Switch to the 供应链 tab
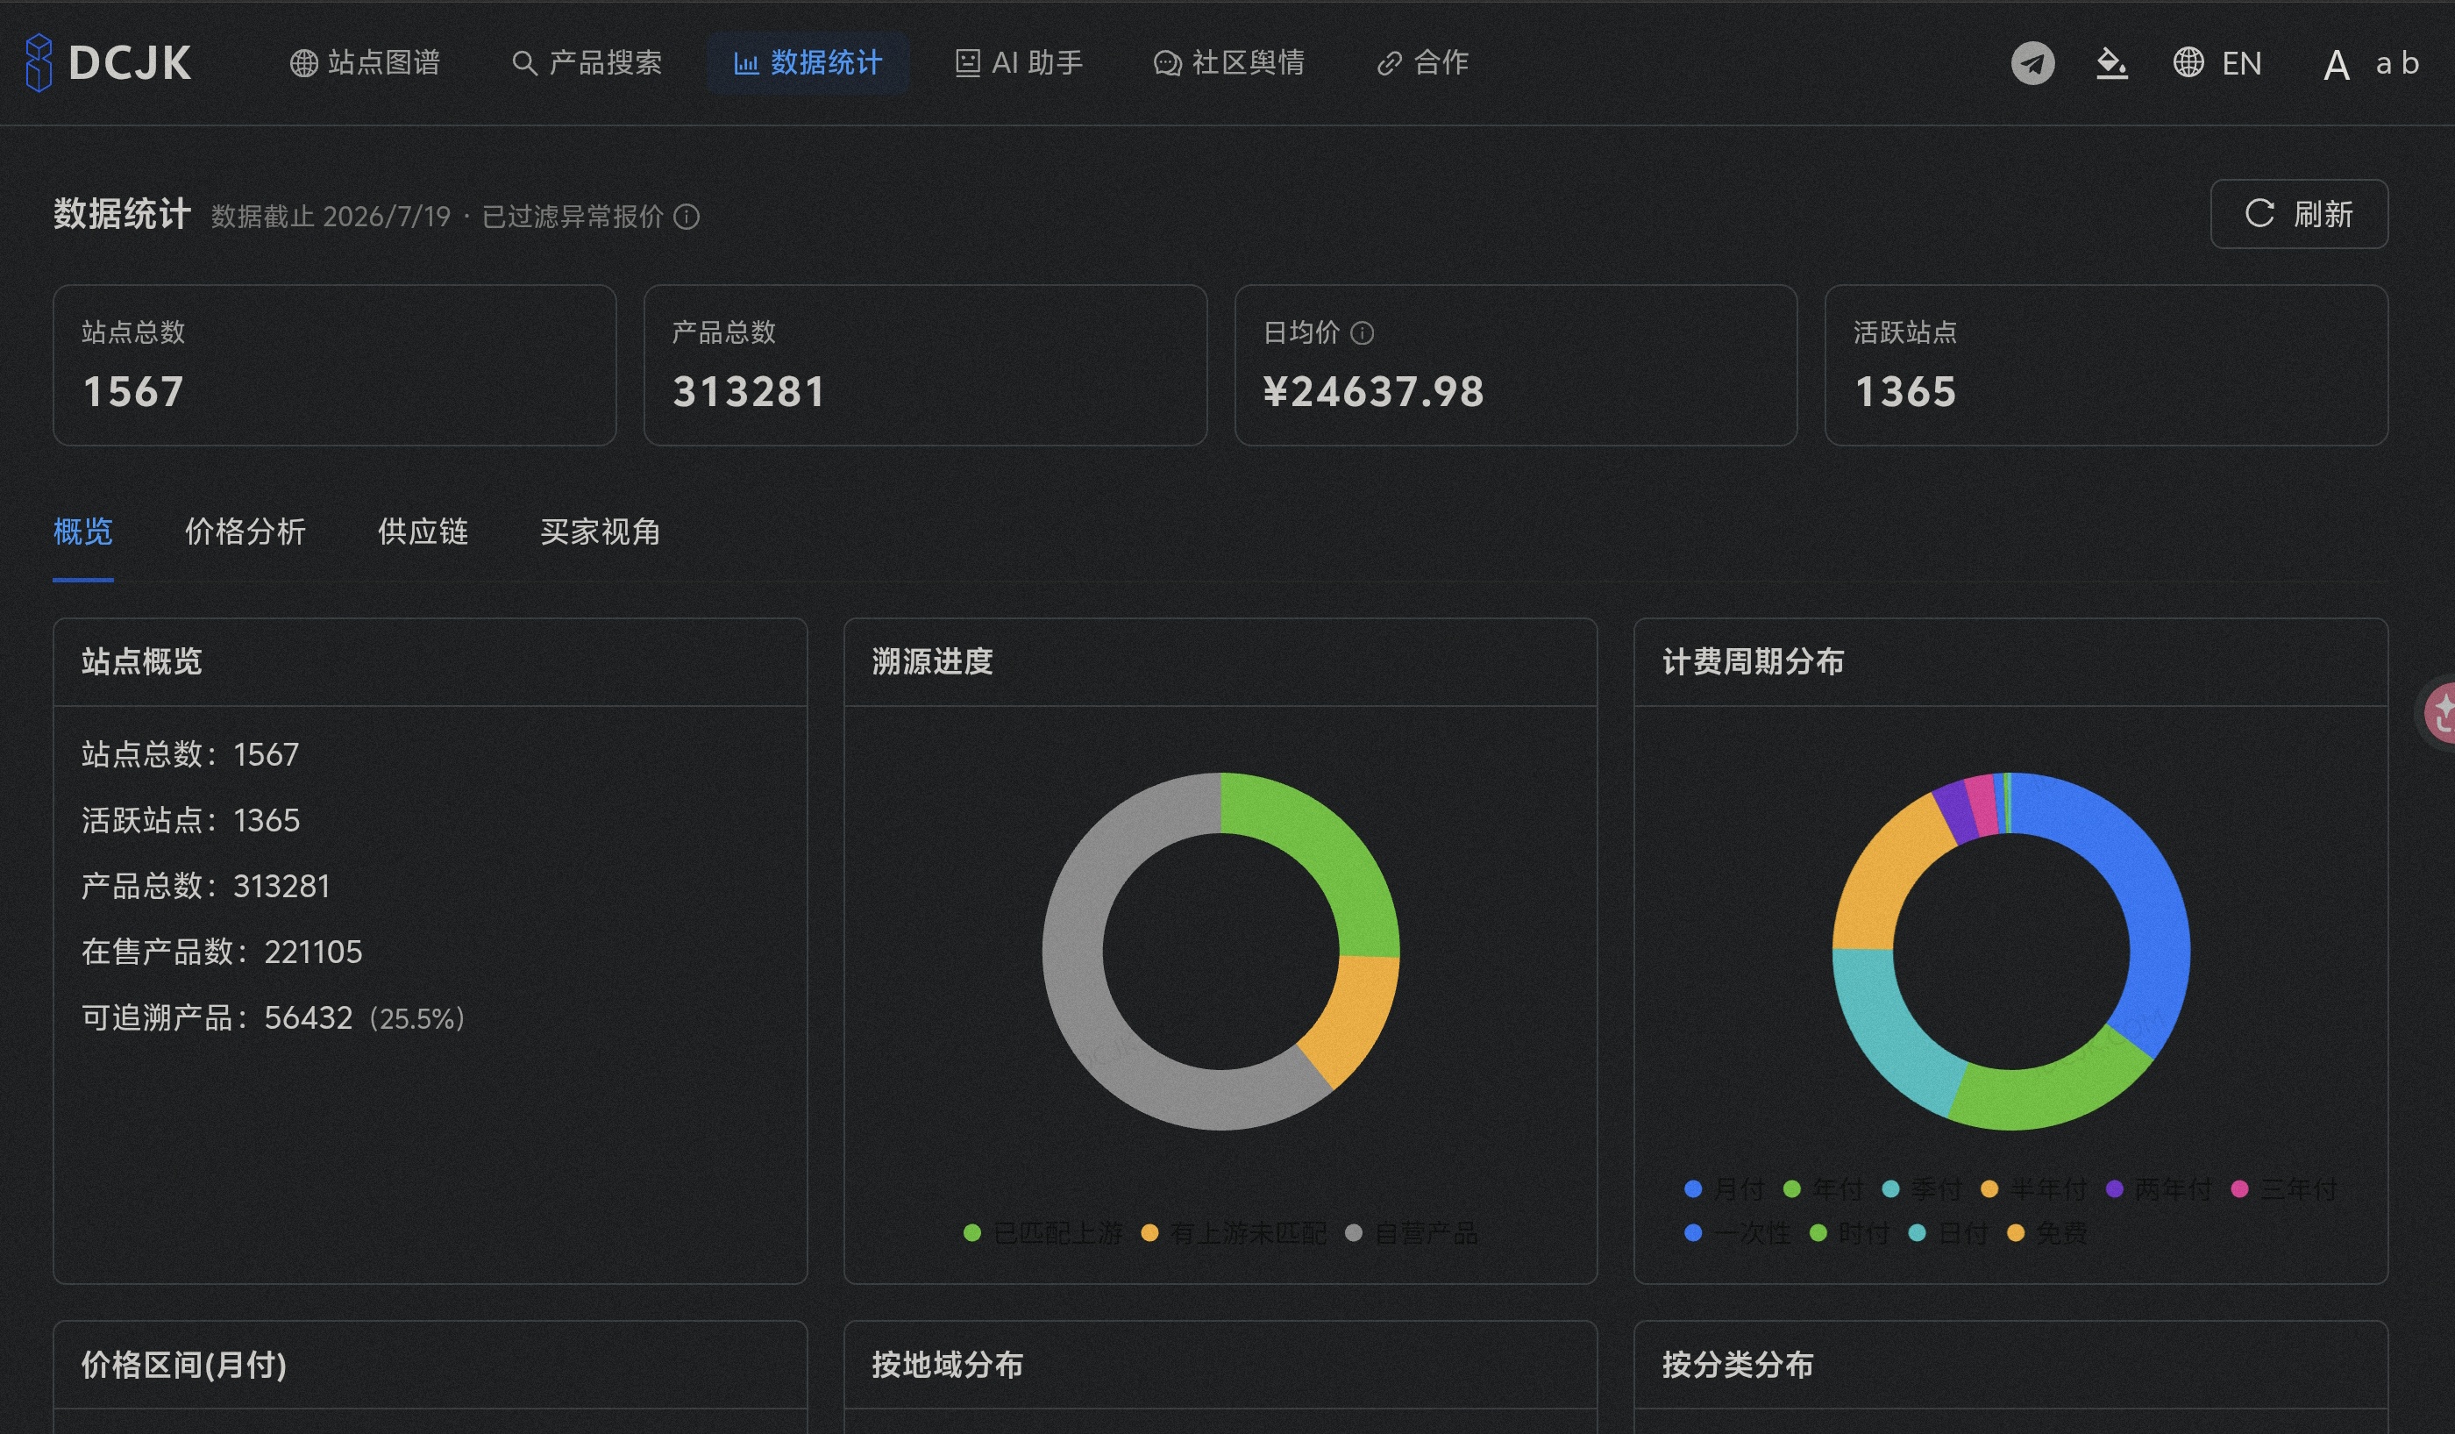This screenshot has height=1434, width=2455. pos(423,532)
